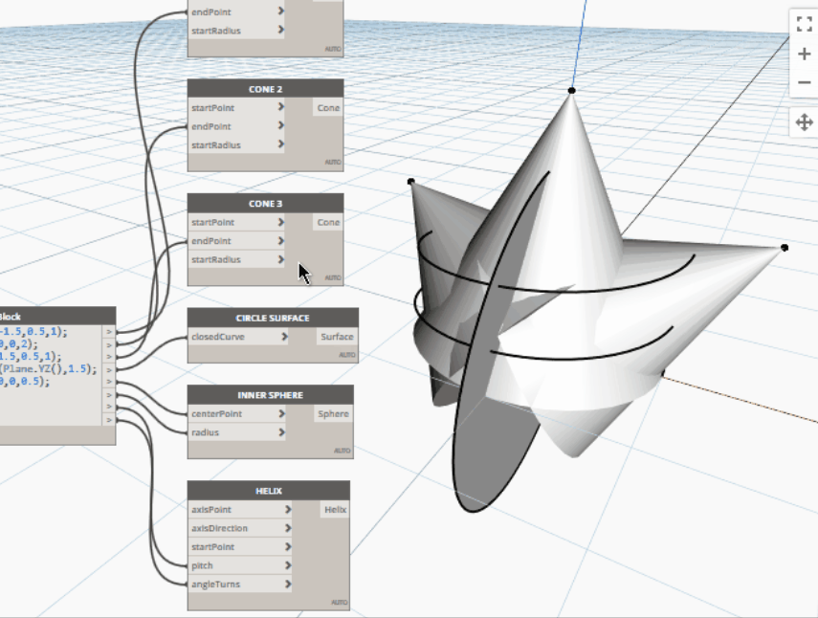
Task: Click the code line ending "0,0,0.5);"
Action: pyautogui.click(x=25, y=382)
